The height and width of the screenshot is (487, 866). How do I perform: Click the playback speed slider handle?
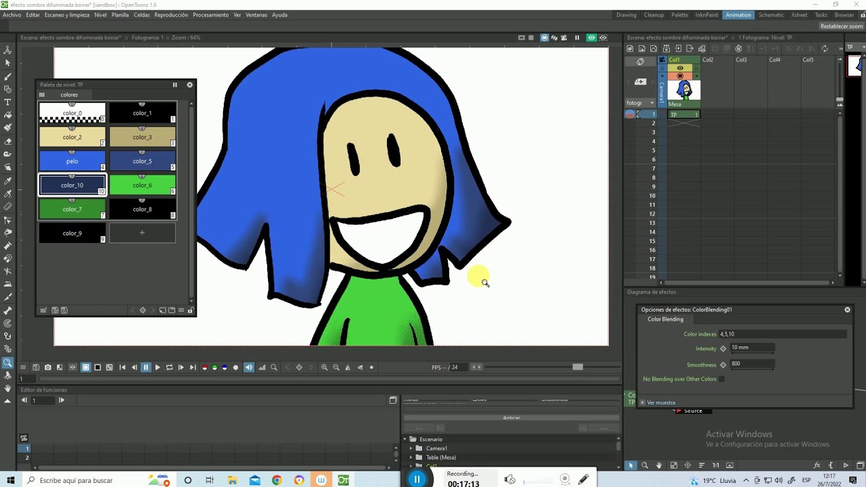click(x=577, y=367)
